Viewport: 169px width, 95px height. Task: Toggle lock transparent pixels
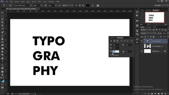click(x=145, y=37)
